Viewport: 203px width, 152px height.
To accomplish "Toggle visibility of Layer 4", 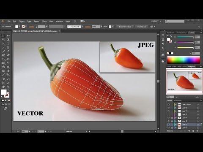I will click(169, 118).
